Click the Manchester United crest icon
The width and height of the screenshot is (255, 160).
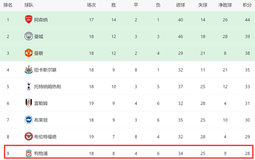29,53
